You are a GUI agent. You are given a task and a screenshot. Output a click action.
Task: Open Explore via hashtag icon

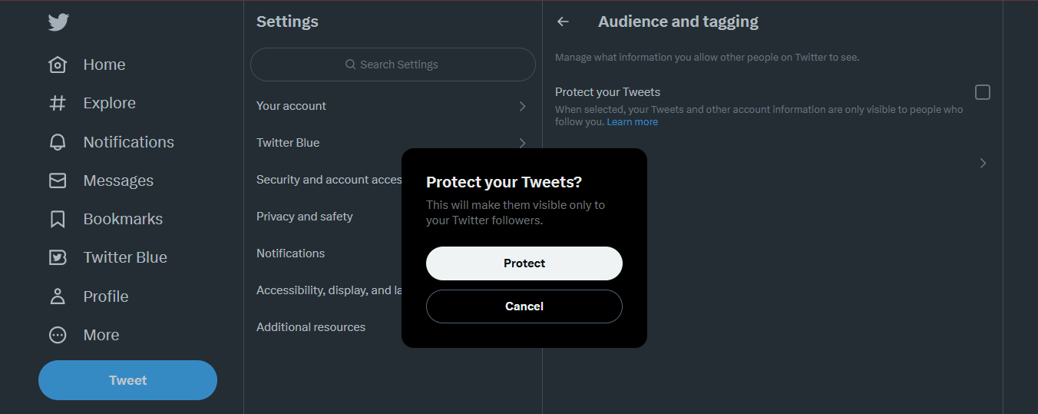pos(58,103)
